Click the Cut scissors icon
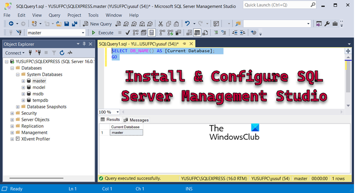Image resolution: width=355 pixels, height=193 pixels. 160,24
